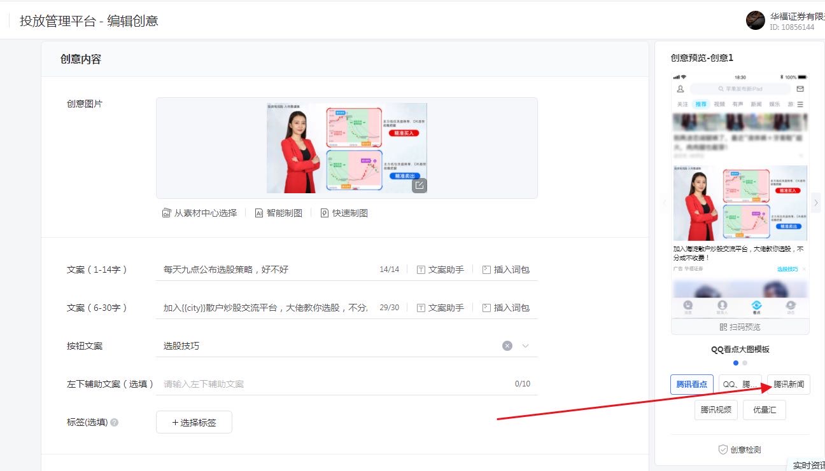The width and height of the screenshot is (825, 471).
Task: Click the edit icon on creative image
Action: click(420, 186)
